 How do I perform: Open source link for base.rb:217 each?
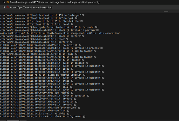click(67, 39)
